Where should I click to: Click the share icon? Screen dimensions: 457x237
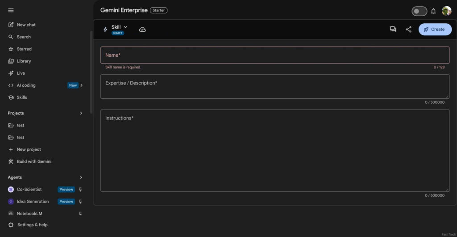[408, 30]
